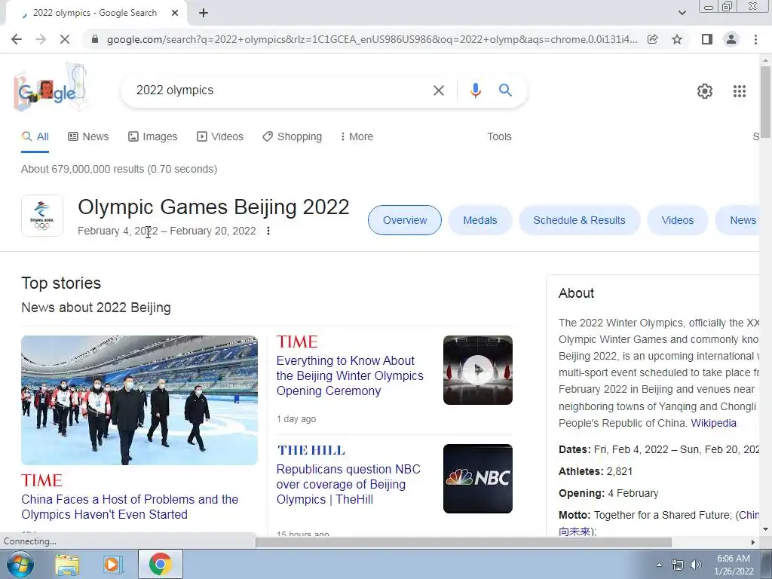This screenshot has width=772, height=579.
Task: Open the tab search dropdown arrow
Action: click(x=682, y=14)
